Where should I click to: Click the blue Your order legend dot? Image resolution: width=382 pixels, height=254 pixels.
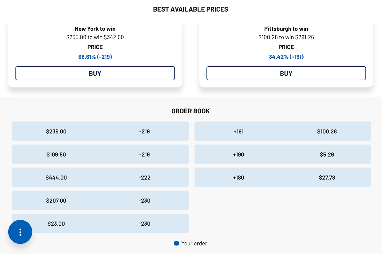pyautogui.click(x=177, y=243)
